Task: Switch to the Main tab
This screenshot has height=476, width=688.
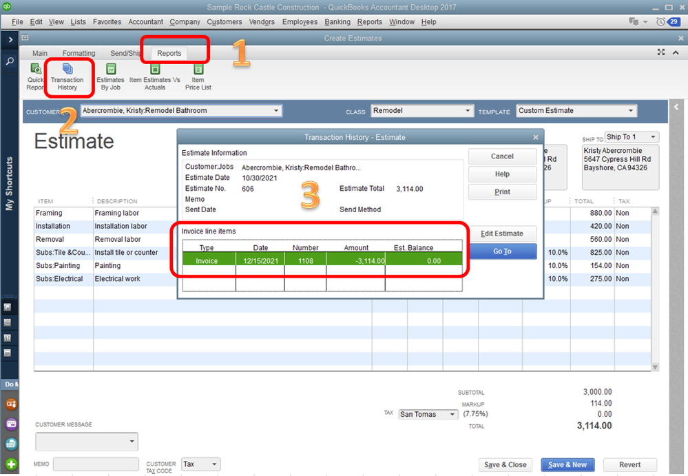Action: tap(39, 53)
